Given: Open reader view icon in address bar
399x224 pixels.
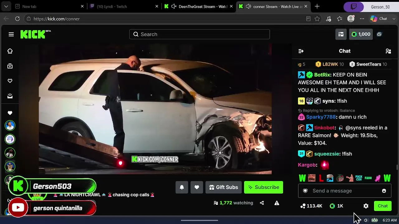Looking at the screenshot, I should (x=308, y=19).
